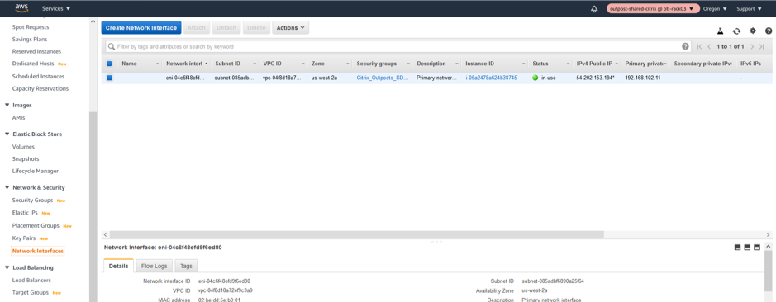The image size is (776, 302).
Task: Click the in-use status cell
Action: click(544, 78)
